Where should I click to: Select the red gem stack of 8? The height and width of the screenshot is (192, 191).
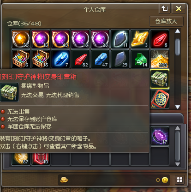tap(160, 39)
